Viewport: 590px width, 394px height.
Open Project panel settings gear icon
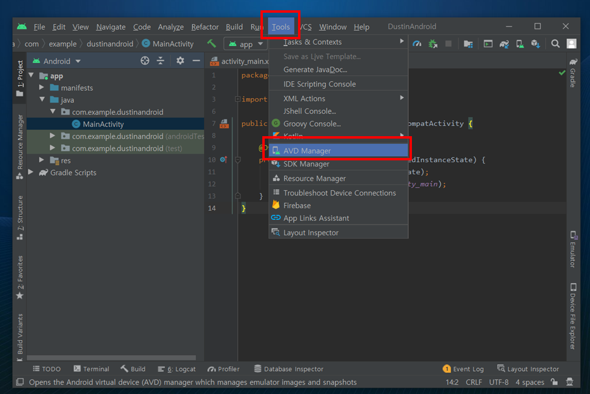click(x=181, y=61)
